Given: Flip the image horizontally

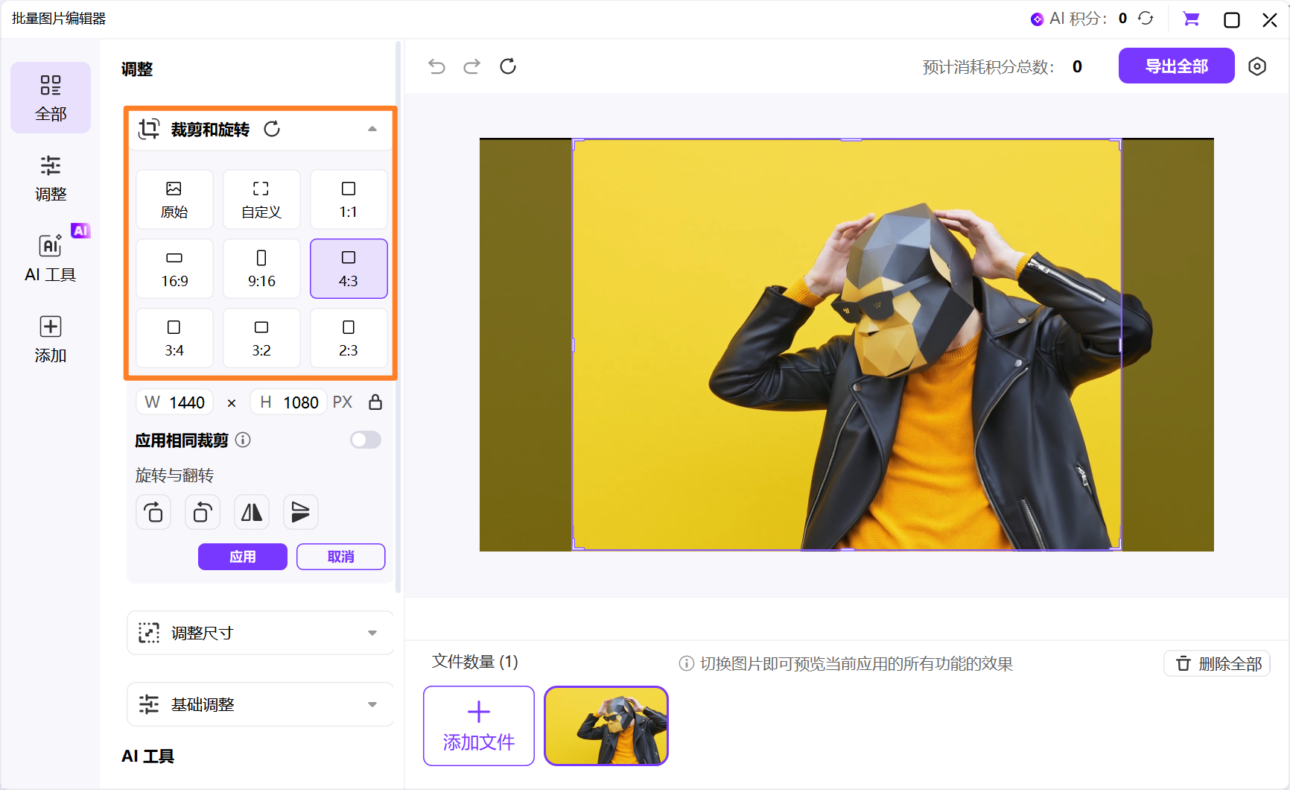Looking at the screenshot, I should tap(252, 513).
